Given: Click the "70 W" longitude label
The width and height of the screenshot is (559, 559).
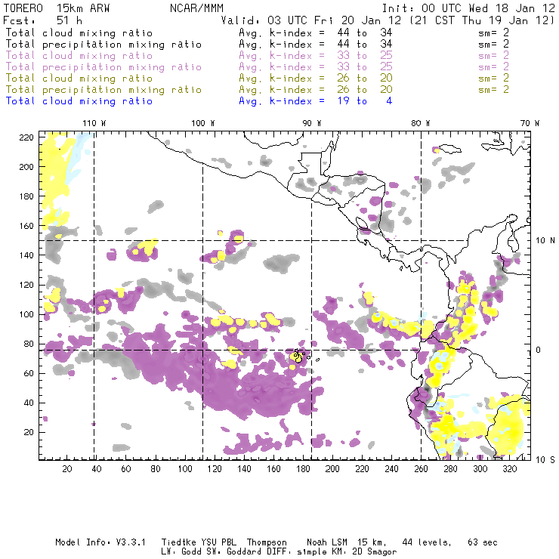Looking at the screenshot, I should (x=530, y=123).
